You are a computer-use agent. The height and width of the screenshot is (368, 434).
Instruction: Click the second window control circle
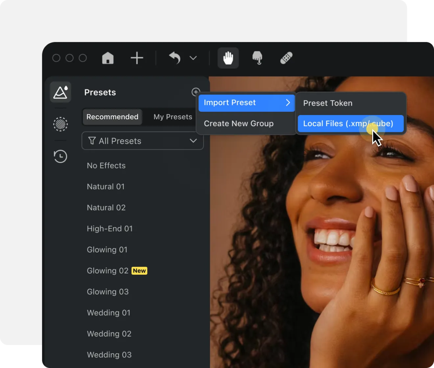click(x=69, y=58)
